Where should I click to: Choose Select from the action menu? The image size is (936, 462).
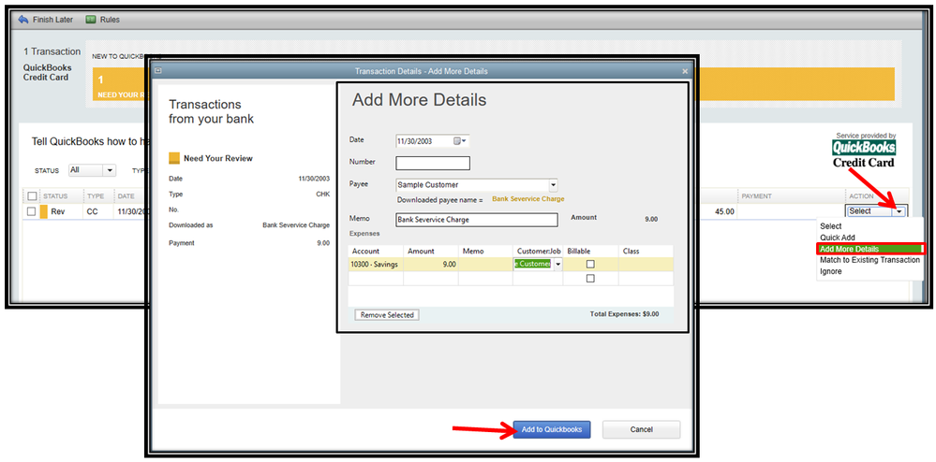(x=830, y=226)
